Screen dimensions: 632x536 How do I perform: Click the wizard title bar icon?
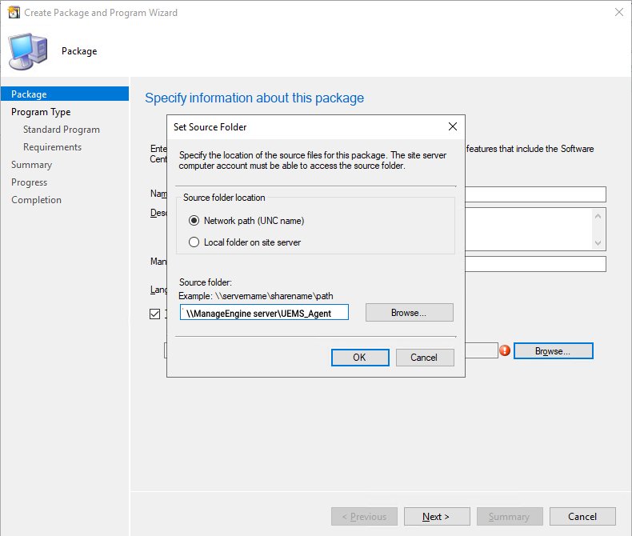tap(14, 13)
